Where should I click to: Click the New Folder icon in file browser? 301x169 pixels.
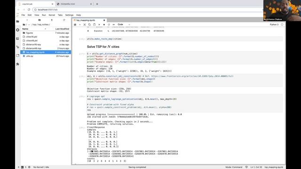point(40,20)
